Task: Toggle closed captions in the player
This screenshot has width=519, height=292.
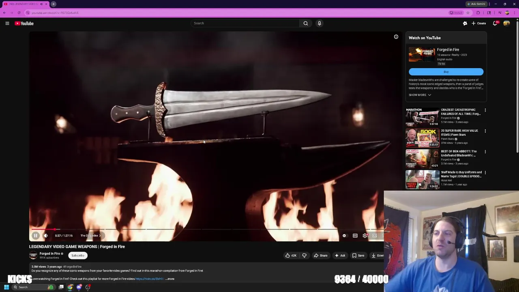Action: coord(355,236)
